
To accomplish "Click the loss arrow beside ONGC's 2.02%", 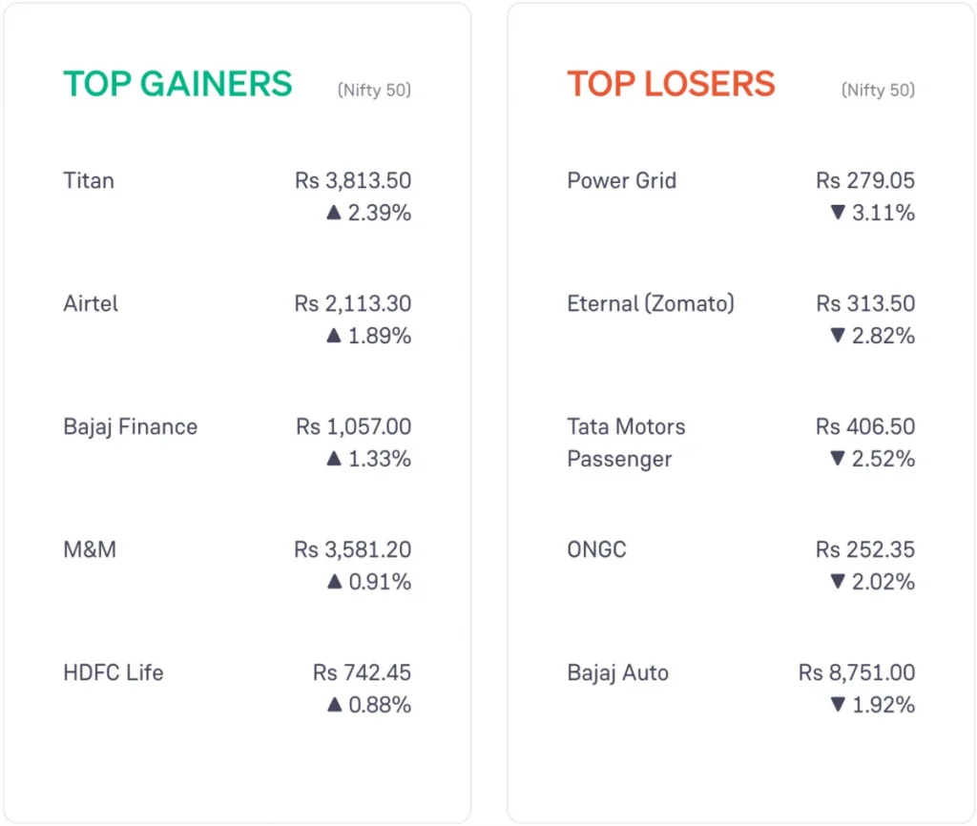I will [838, 582].
